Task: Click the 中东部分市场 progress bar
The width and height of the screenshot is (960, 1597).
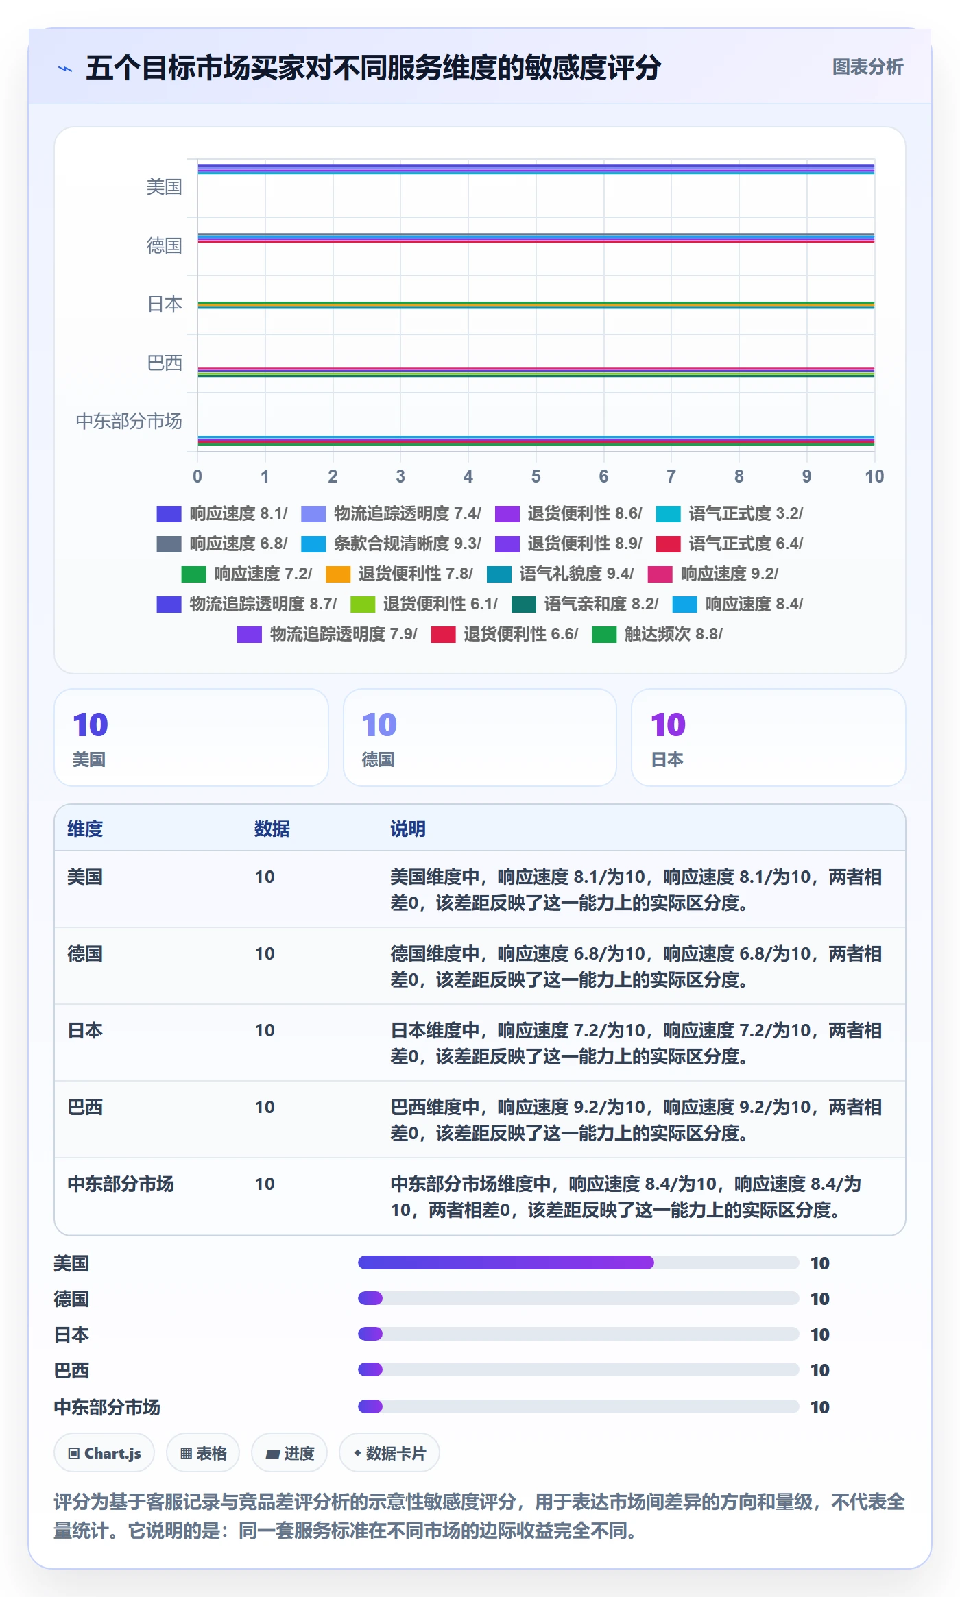Action: pos(579,1407)
